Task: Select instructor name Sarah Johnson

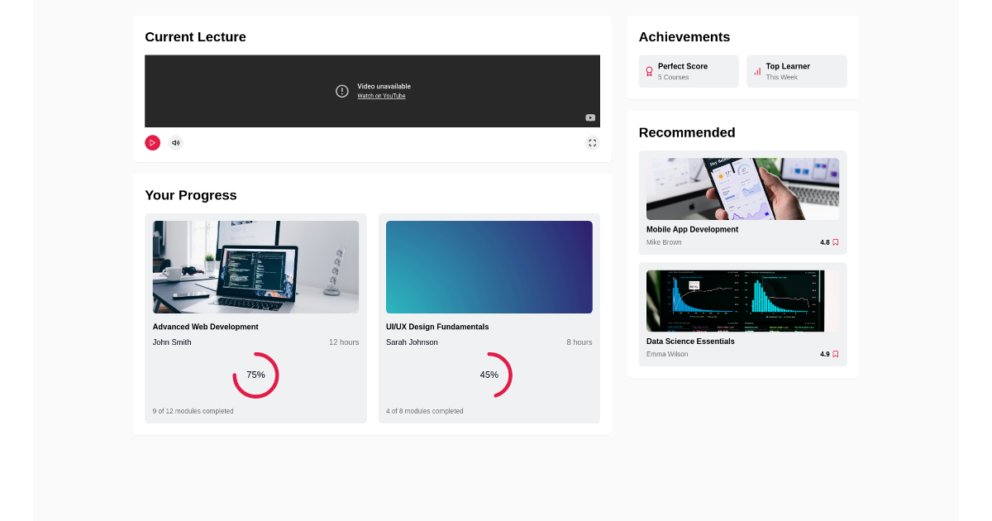Action: [x=412, y=342]
